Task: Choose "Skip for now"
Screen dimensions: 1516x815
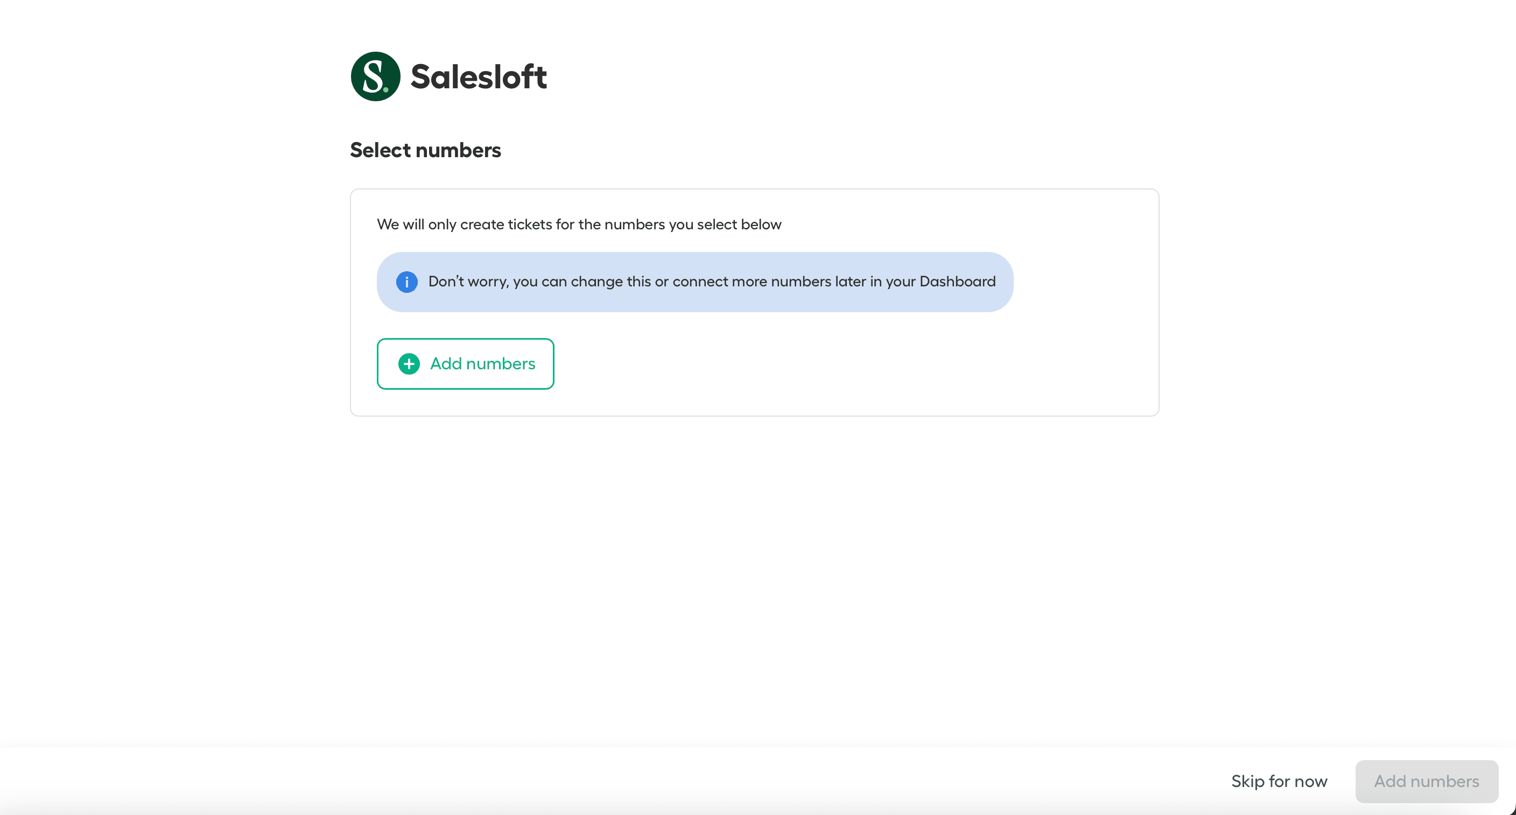Action: click(x=1279, y=781)
